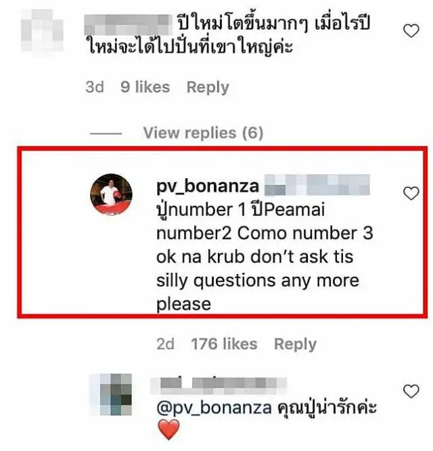Show who gave the 9 likes
Screen dimensions: 433x451
tap(145, 87)
